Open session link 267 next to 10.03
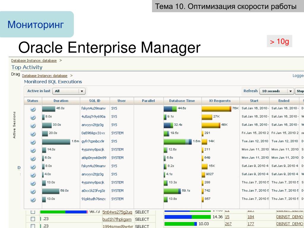Screen dimensions: 304x228 [x=228, y=224]
